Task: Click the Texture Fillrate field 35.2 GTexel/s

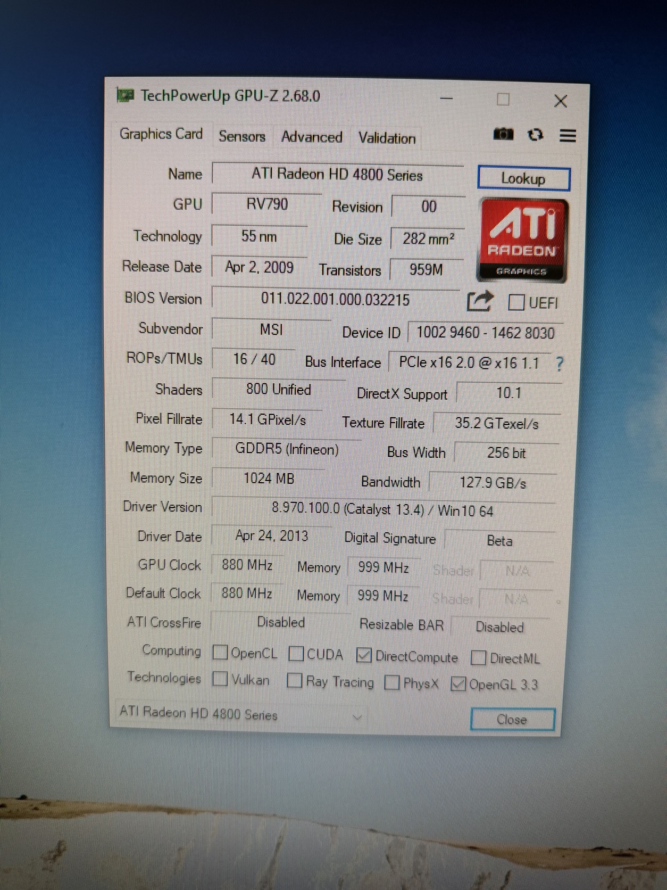Action: (x=497, y=424)
